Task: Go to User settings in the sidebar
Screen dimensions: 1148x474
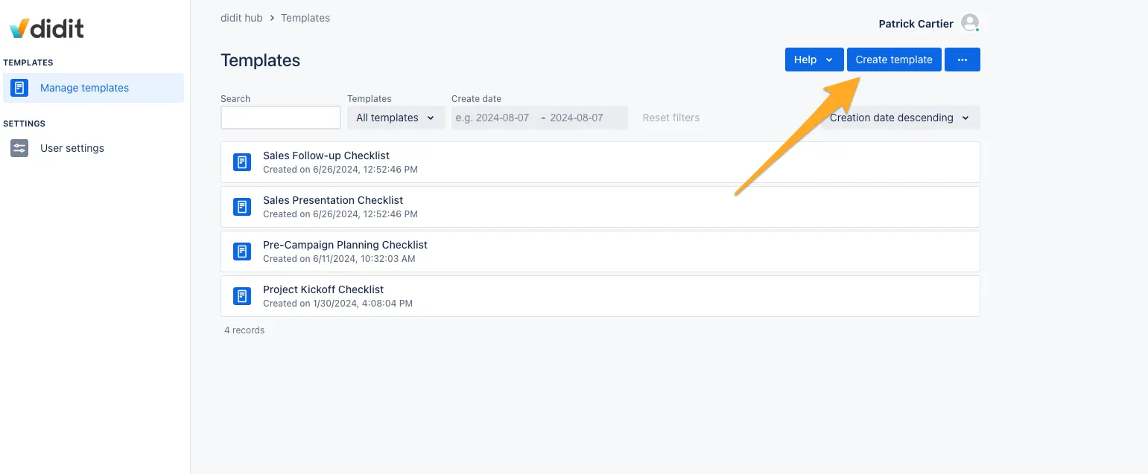Action: coord(72,148)
